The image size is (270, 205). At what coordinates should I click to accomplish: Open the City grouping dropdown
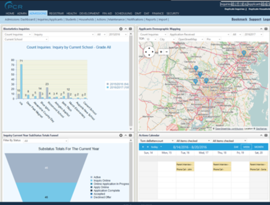[x=167, y=39]
